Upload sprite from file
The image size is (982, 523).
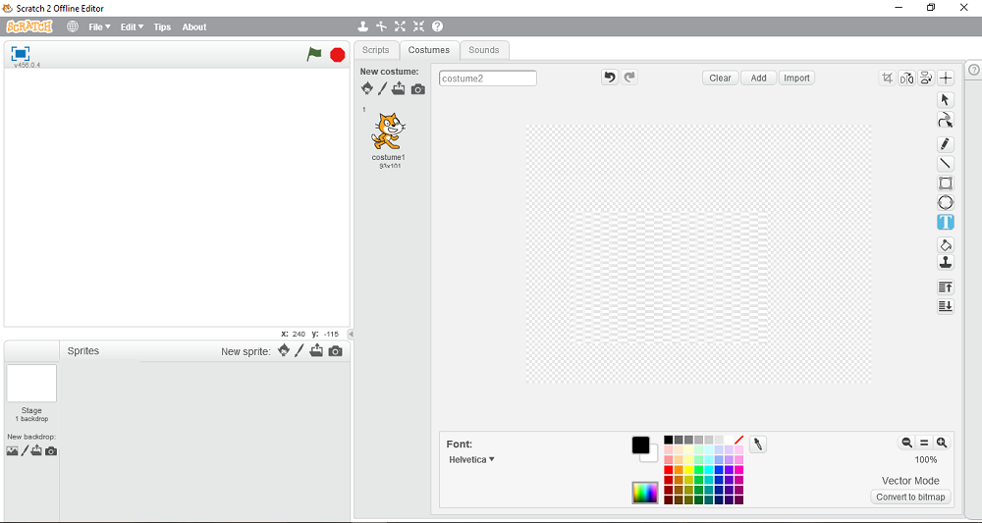pos(316,350)
